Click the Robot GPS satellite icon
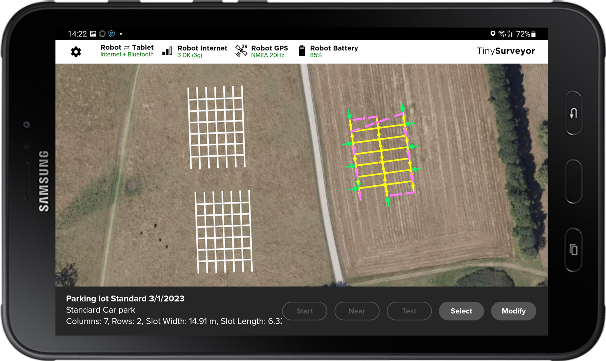Viewport: 606px width, 361px height. [x=241, y=51]
